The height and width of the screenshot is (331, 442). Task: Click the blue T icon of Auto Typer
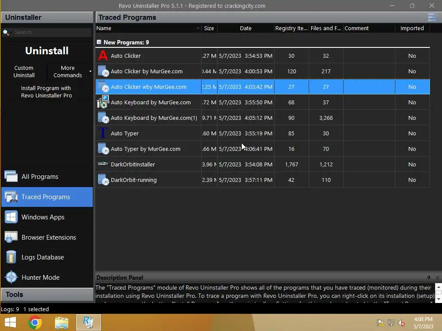point(103,133)
